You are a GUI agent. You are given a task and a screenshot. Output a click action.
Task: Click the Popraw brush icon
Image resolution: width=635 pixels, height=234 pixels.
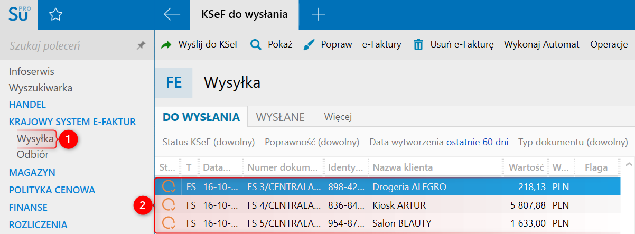[310, 45]
